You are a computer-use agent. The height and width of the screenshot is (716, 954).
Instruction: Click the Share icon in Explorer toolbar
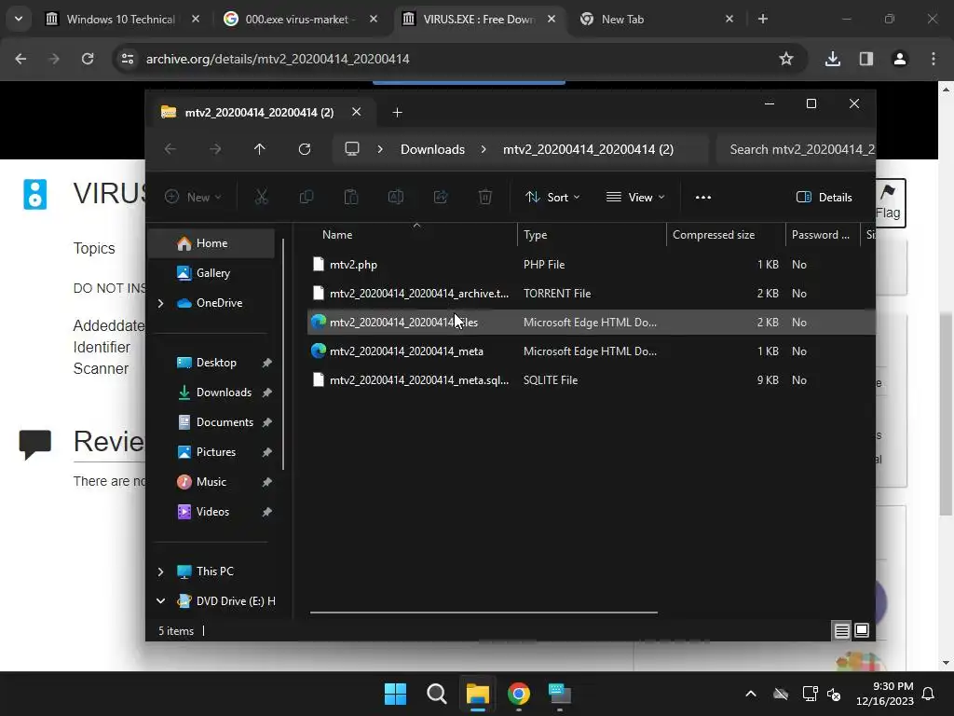pos(441,197)
